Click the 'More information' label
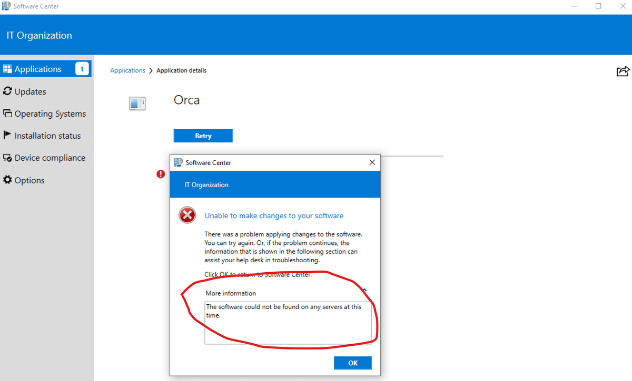632x381 pixels. click(x=231, y=293)
